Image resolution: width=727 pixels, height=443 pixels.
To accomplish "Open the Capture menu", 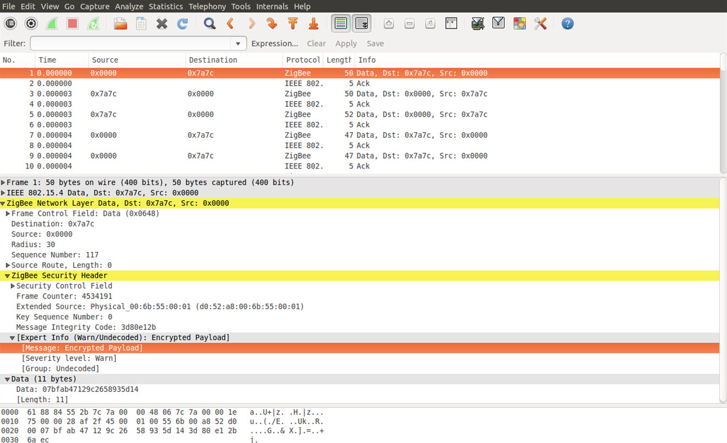I will [95, 7].
